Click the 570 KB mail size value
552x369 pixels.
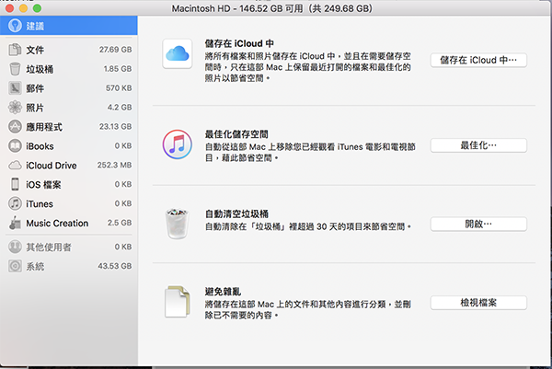119,88
